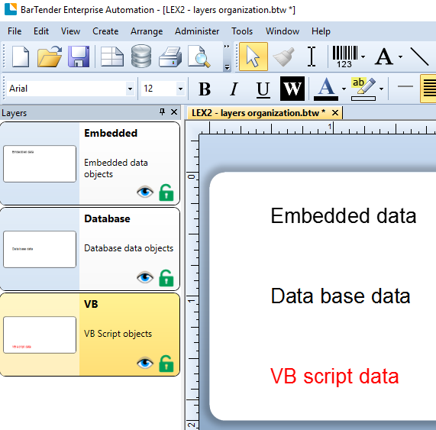Select the pointer selection tool
The width and height of the screenshot is (436, 430).
(254, 57)
